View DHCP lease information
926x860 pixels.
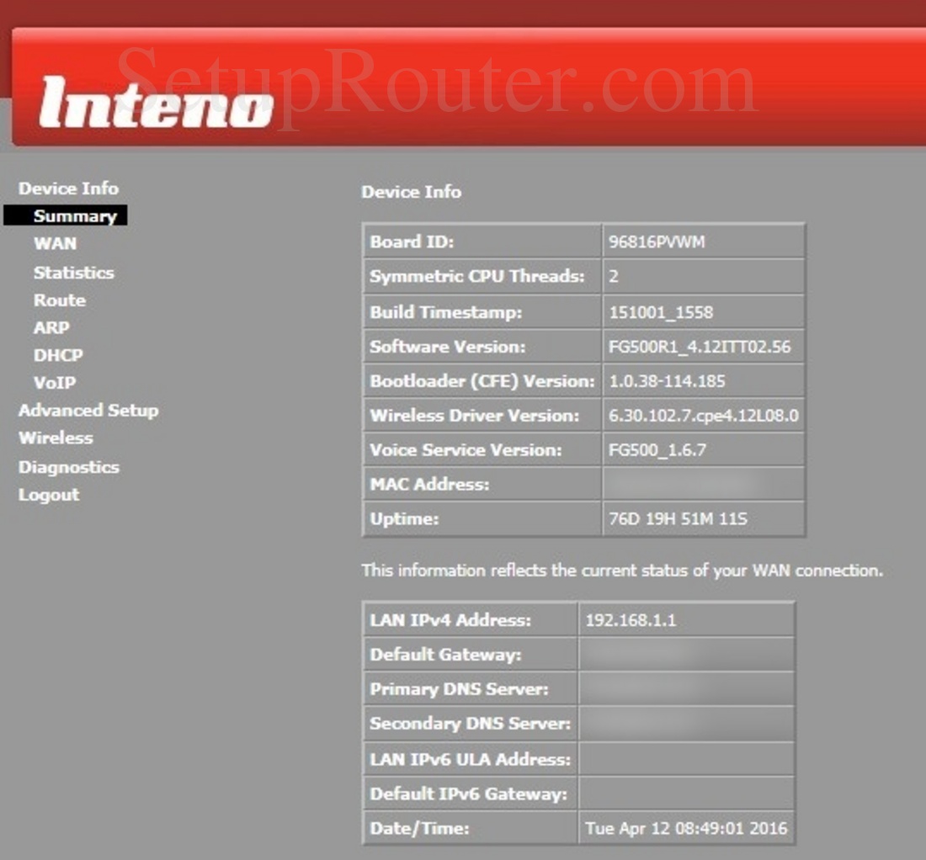[57, 355]
